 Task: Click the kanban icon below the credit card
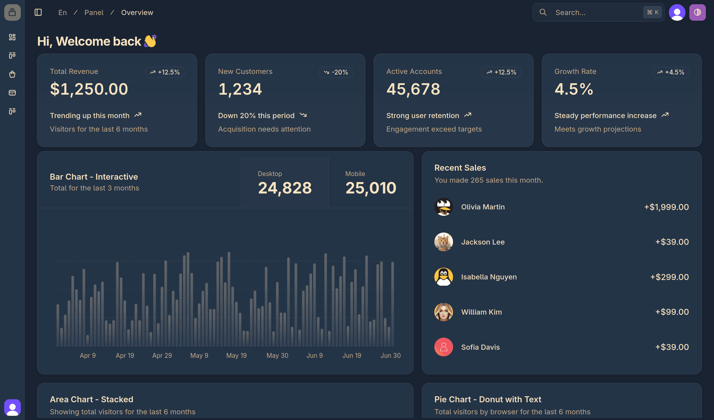pos(12,111)
